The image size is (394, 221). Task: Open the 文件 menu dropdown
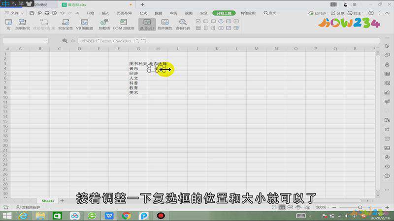tap(14, 13)
